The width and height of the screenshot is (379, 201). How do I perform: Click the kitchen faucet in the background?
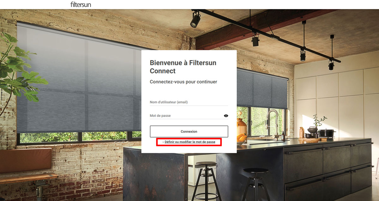point(272,123)
